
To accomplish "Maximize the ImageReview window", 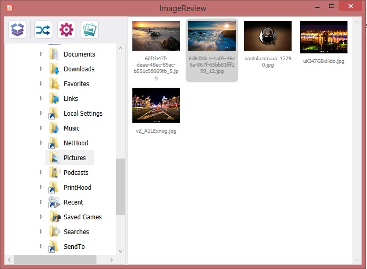I will click(x=332, y=6).
